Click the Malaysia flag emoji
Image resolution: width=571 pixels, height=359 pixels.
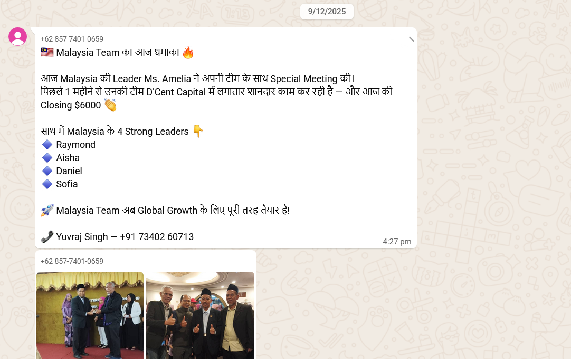click(x=47, y=52)
